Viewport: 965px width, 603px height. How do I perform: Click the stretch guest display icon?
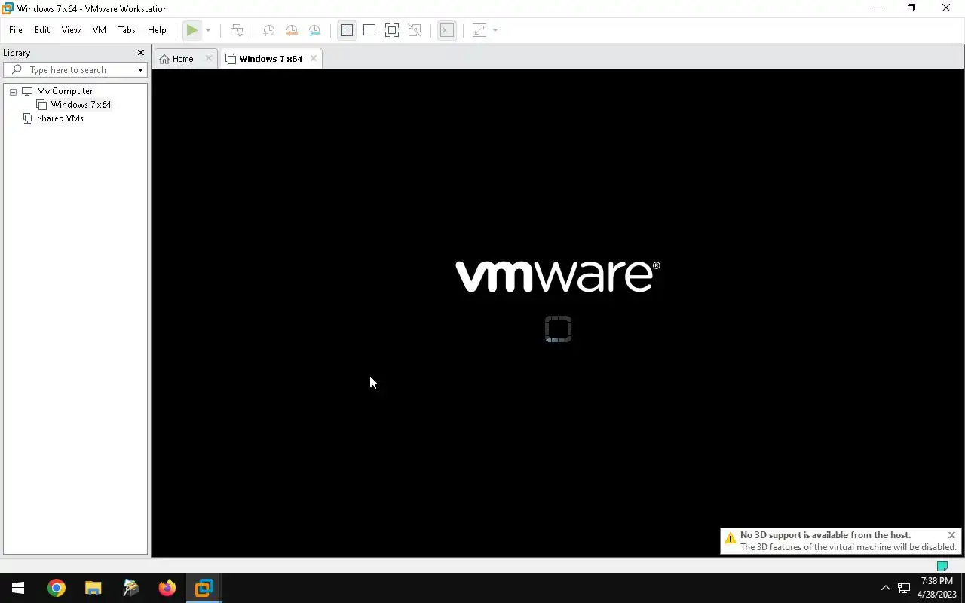point(479,30)
